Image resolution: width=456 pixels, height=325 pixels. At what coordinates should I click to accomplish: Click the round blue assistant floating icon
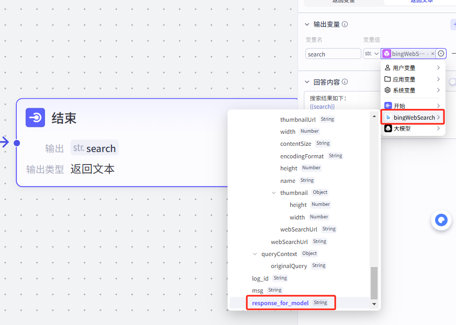coord(441,220)
